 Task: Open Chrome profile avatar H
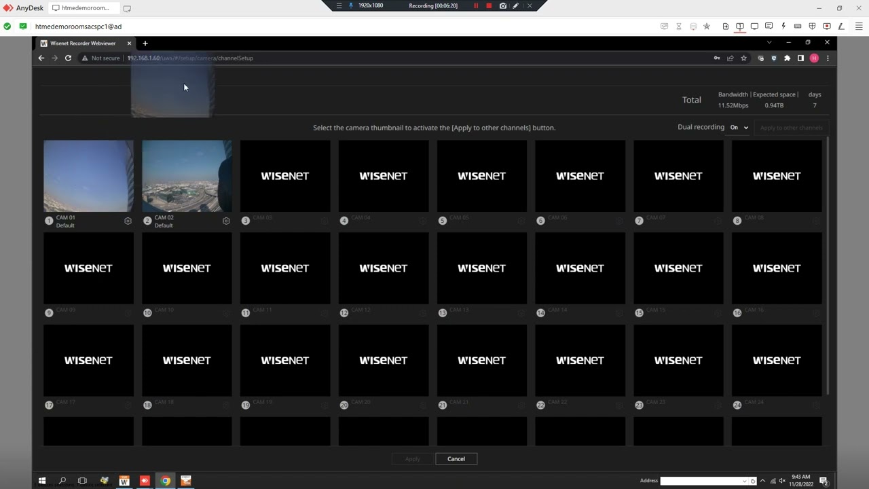[814, 58]
